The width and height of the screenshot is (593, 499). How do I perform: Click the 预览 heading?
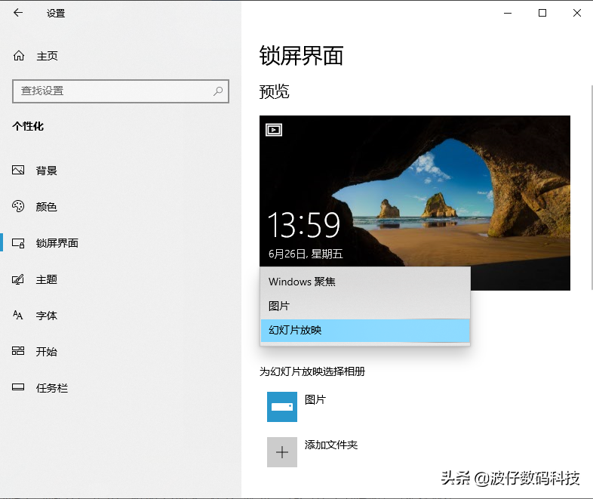click(274, 91)
